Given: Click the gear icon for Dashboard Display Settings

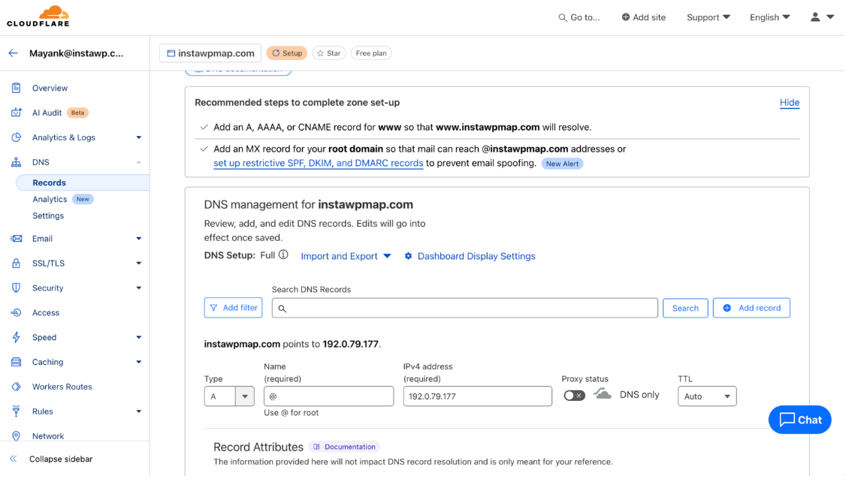Looking at the screenshot, I should click(409, 256).
